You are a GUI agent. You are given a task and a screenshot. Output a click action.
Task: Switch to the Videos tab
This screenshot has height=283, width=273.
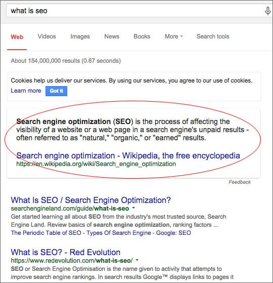pos(47,36)
